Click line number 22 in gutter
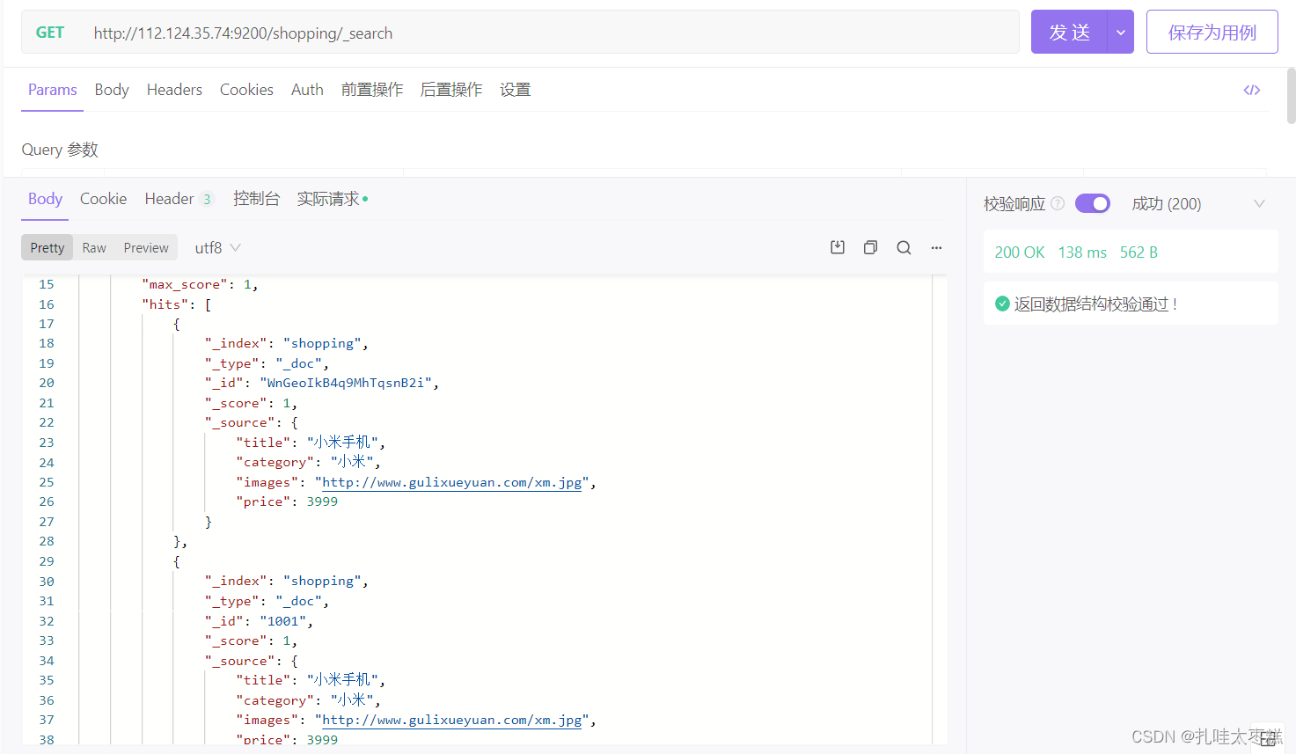Screen dimensions: 1296x754 47,422
